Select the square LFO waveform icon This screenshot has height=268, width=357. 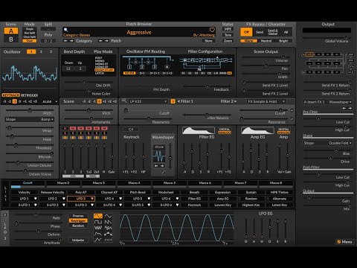tap(98, 222)
